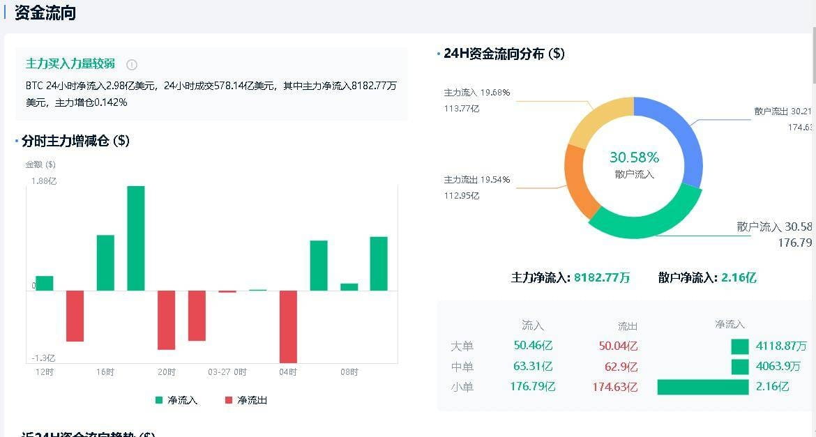Click the 主力流入 19.68% label

[x=476, y=93]
